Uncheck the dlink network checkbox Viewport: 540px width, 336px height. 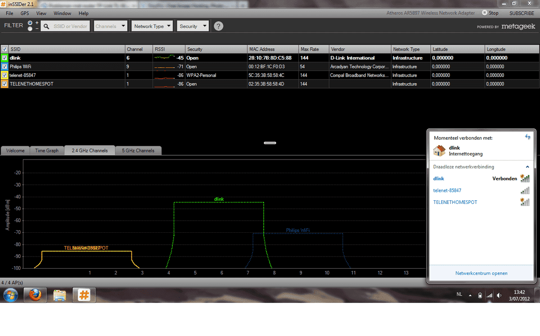coord(4,58)
